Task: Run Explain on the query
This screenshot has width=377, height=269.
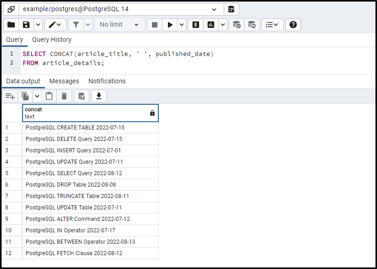Action: click(x=196, y=25)
